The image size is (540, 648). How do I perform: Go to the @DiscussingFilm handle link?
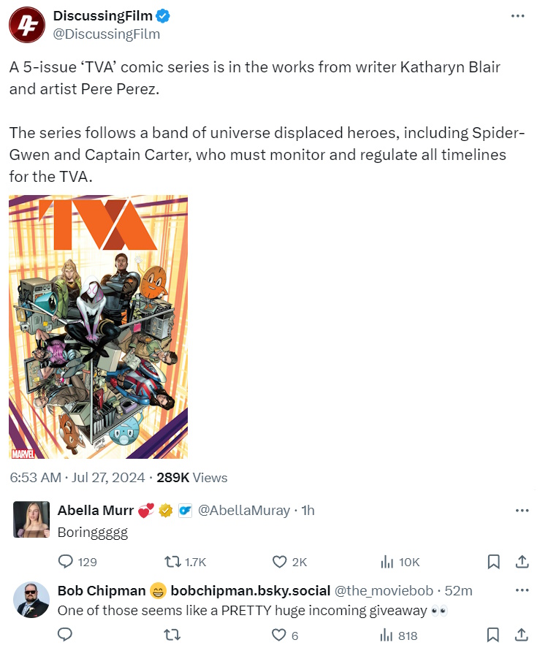107,34
